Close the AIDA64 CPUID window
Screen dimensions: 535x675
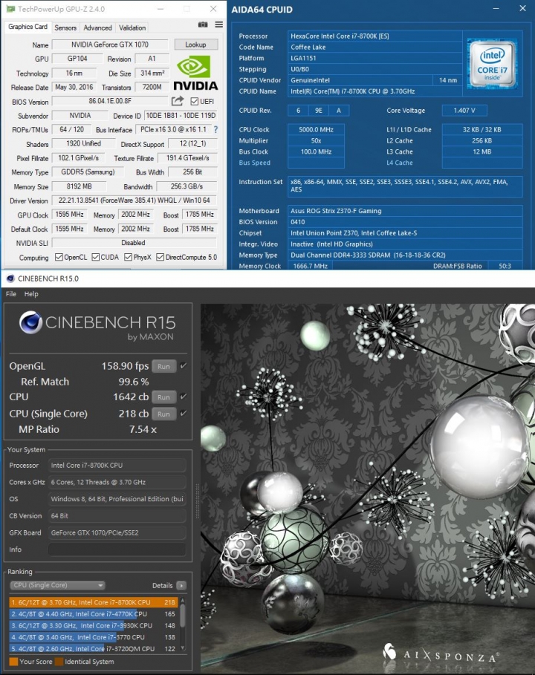pyautogui.click(x=522, y=9)
